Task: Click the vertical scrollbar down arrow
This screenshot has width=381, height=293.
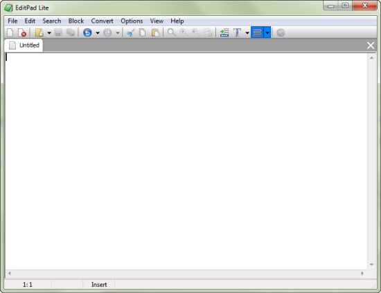Action: [371, 265]
